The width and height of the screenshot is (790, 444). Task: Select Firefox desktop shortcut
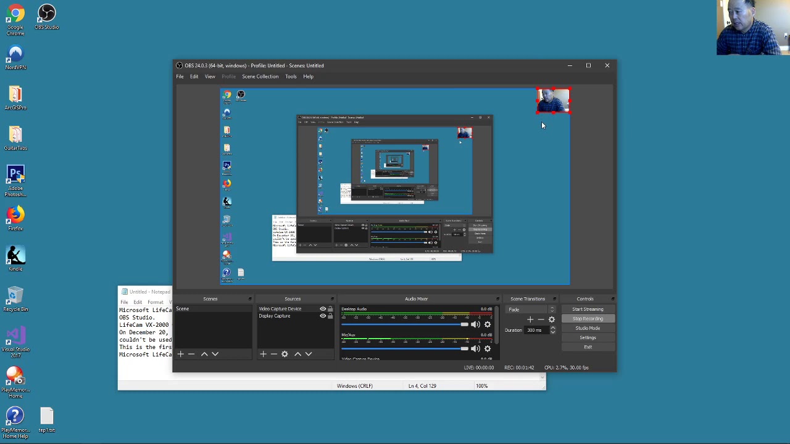15,218
